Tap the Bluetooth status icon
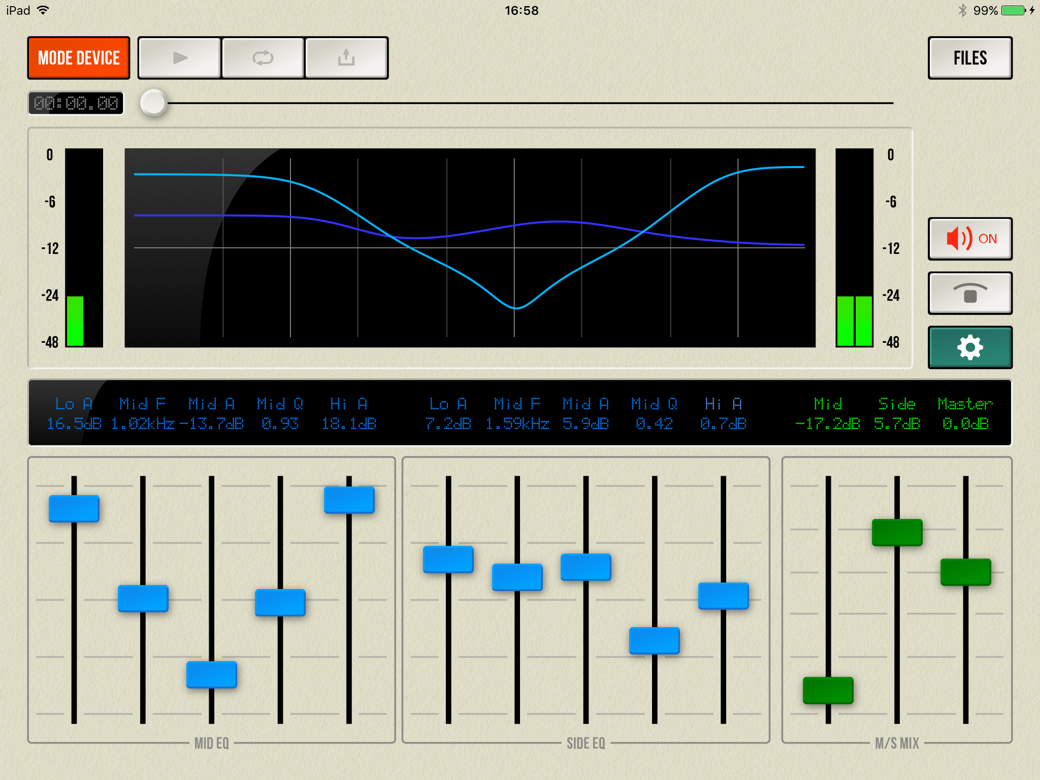Screen dimensions: 1040x780 (962, 10)
